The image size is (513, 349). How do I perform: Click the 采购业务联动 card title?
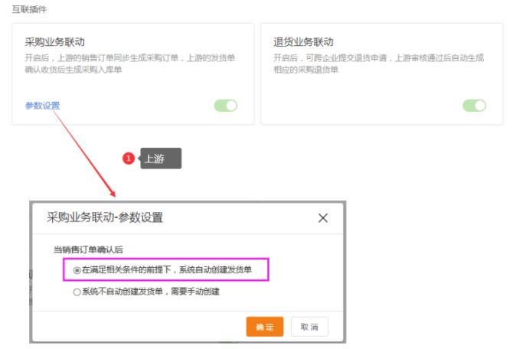point(55,42)
